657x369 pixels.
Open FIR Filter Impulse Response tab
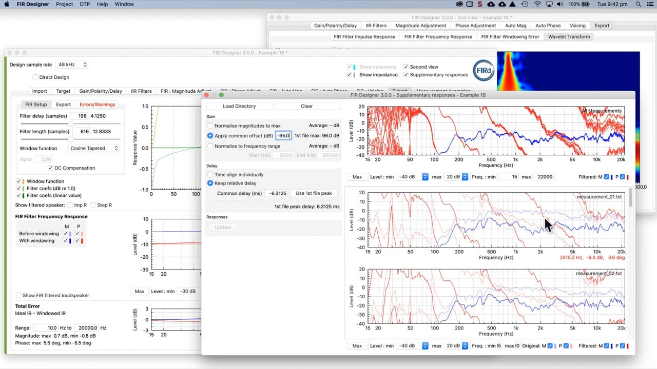click(364, 37)
